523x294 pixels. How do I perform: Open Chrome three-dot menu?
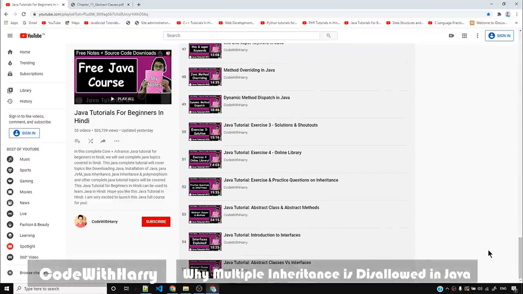[517, 14]
